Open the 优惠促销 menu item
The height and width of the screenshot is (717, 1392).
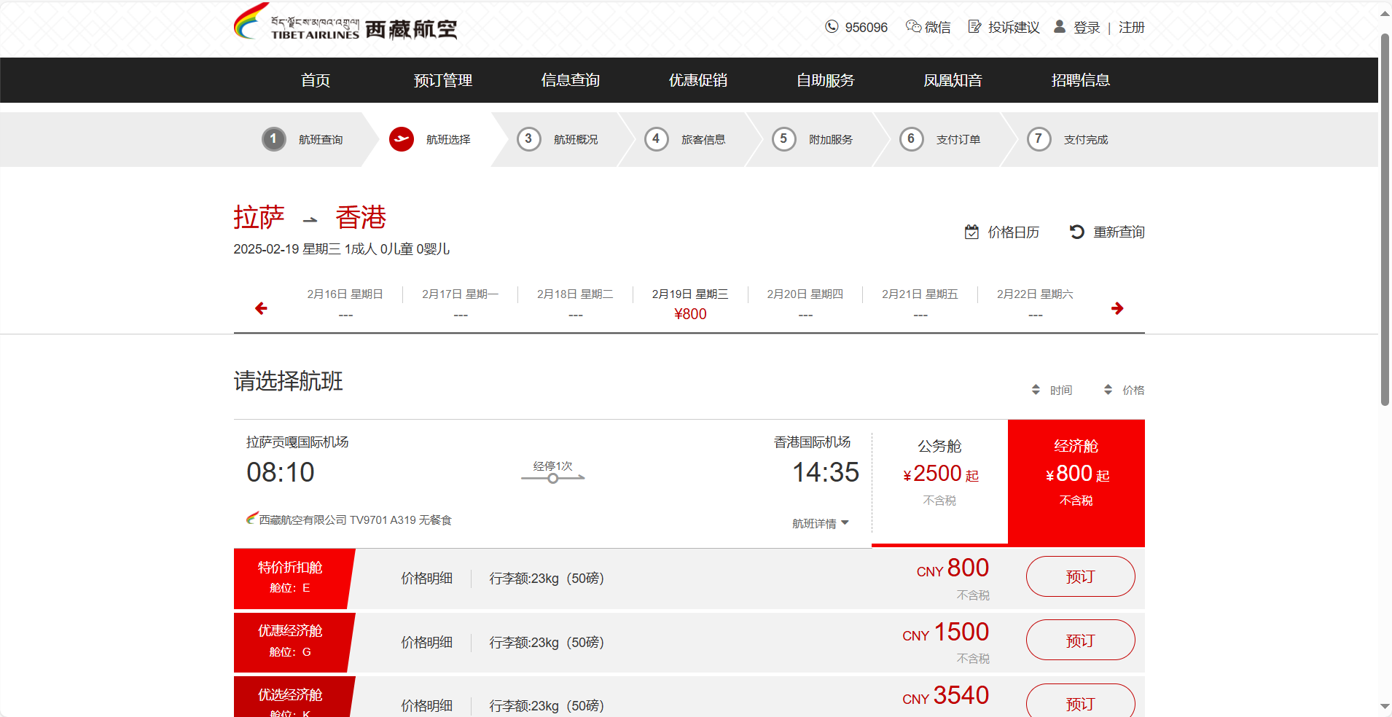pyautogui.click(x=697, y=80)
